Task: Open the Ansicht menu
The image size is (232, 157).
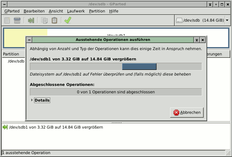Action: click(x=56, y=11)
